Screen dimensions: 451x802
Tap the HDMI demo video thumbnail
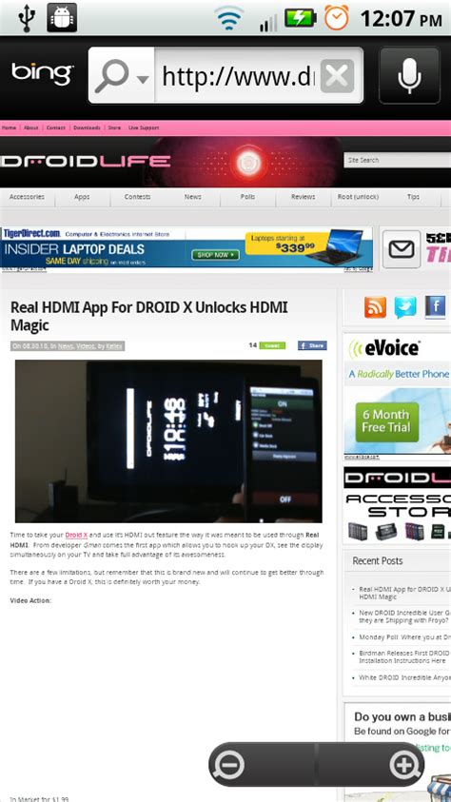click(168, 440)
